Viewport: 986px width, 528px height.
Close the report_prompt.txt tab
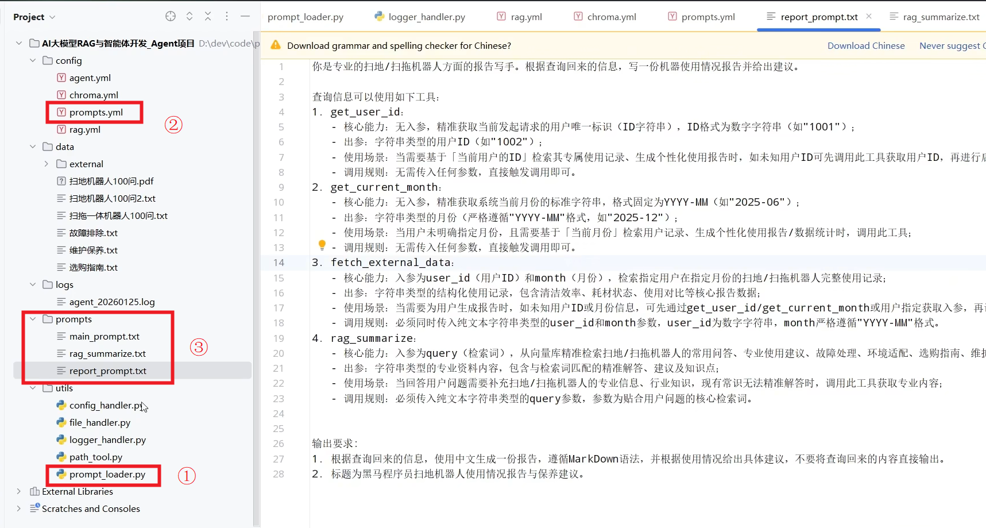869,16
